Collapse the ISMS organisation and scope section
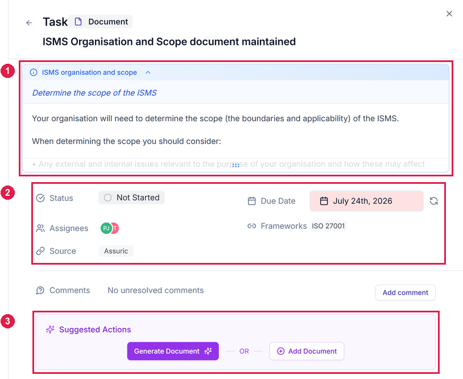The image size is (463, 379). tap(148, 72)
